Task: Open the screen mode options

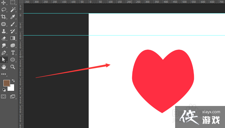Action: click(12, 96)
